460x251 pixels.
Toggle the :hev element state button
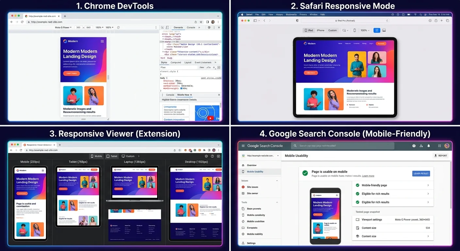202,67
